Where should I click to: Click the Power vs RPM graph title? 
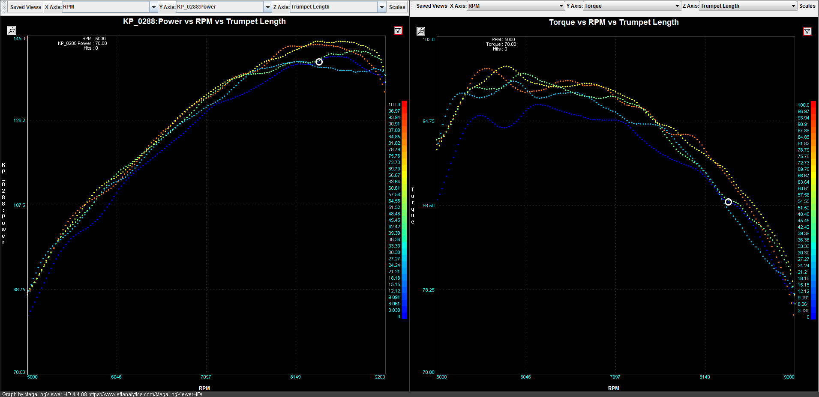coord(204,21)
